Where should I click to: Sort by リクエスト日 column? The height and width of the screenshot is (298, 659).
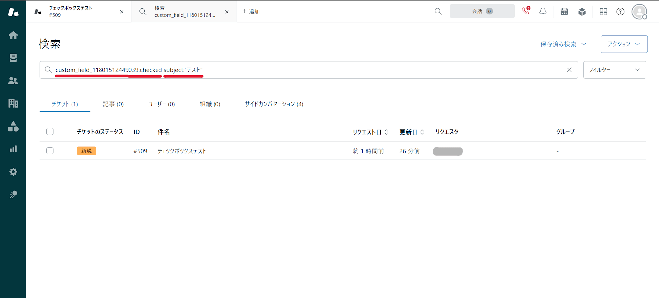[x=371, y=132]
